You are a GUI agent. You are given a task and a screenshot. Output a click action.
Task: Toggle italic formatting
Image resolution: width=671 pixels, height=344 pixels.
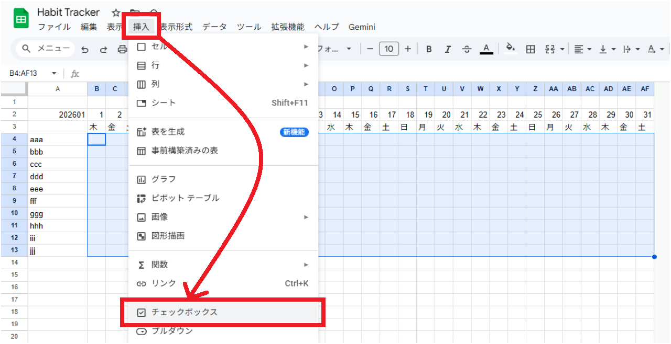click(x=448, y=49)
